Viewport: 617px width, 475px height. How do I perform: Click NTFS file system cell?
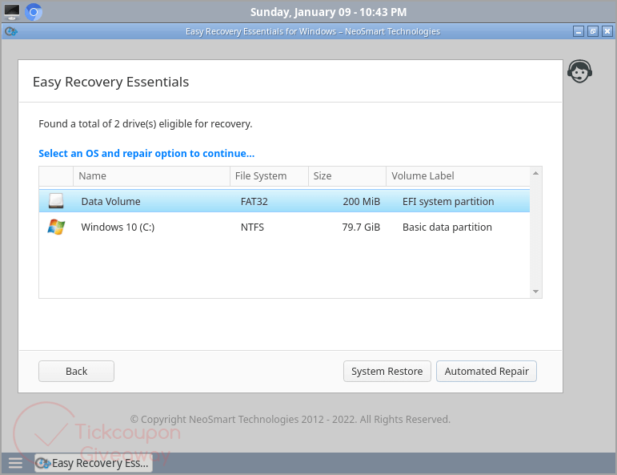coord(252,227)
